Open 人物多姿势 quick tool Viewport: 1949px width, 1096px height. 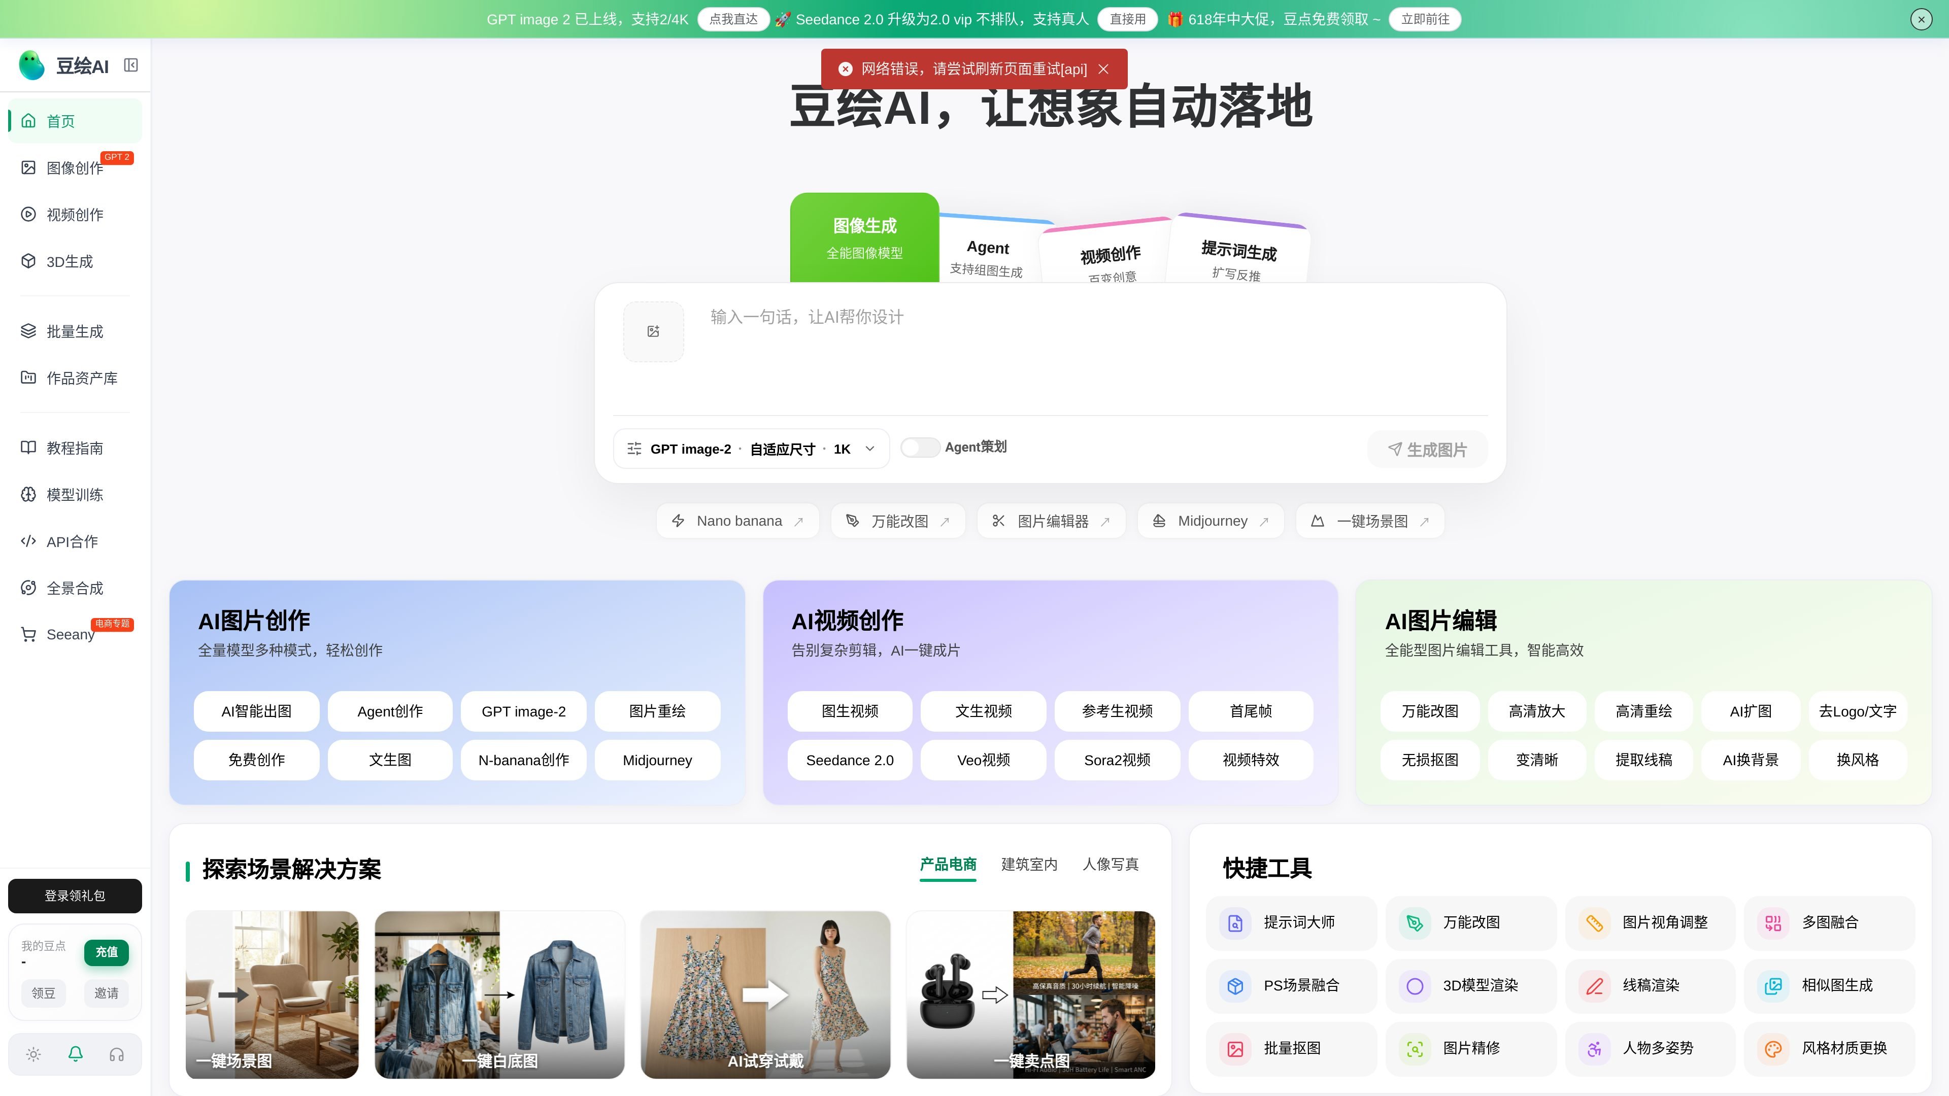(x=1650, y=1048)
